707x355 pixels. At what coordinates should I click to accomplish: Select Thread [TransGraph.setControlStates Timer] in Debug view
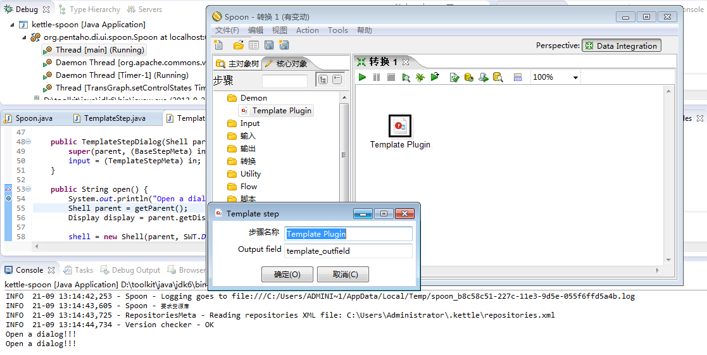point(125,88)
